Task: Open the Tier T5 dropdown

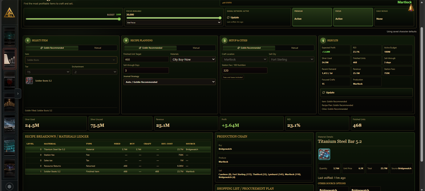Action: 48,72
